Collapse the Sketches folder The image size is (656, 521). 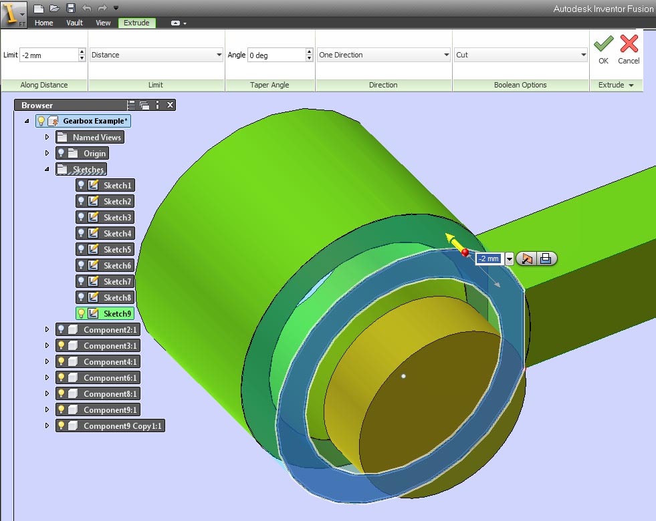[47, 169]
